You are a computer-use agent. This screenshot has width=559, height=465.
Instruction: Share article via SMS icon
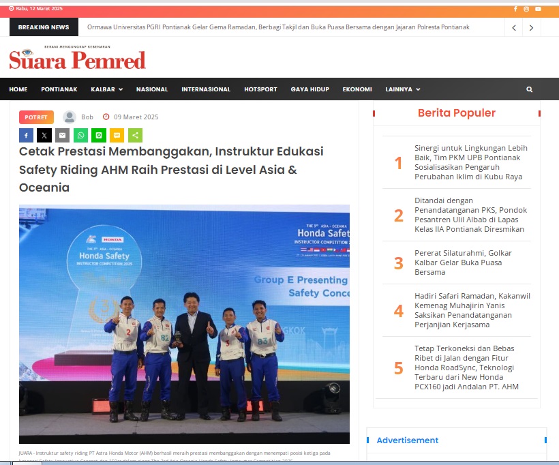(117, 135)
